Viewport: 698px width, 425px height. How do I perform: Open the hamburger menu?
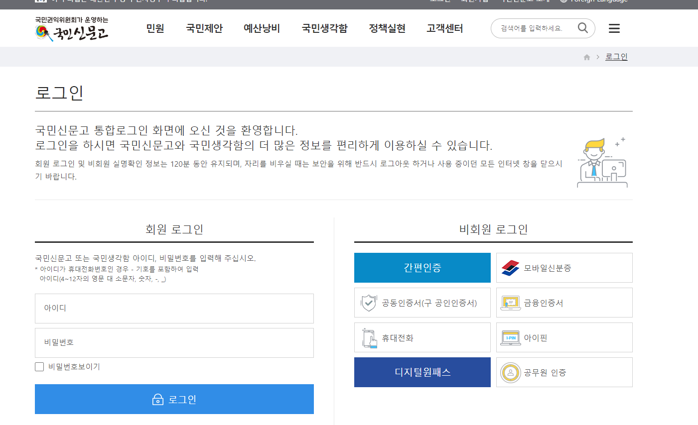click(x=614, y=28)
